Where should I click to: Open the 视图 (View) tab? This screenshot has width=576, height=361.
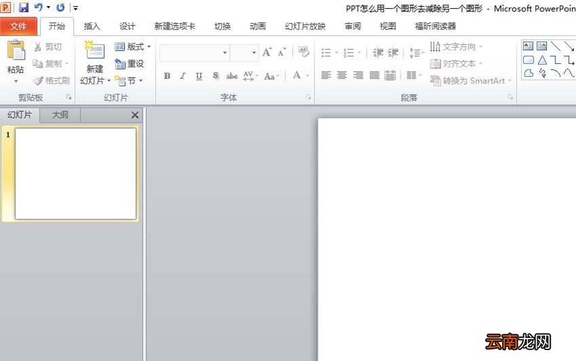(x=388, y=27)
